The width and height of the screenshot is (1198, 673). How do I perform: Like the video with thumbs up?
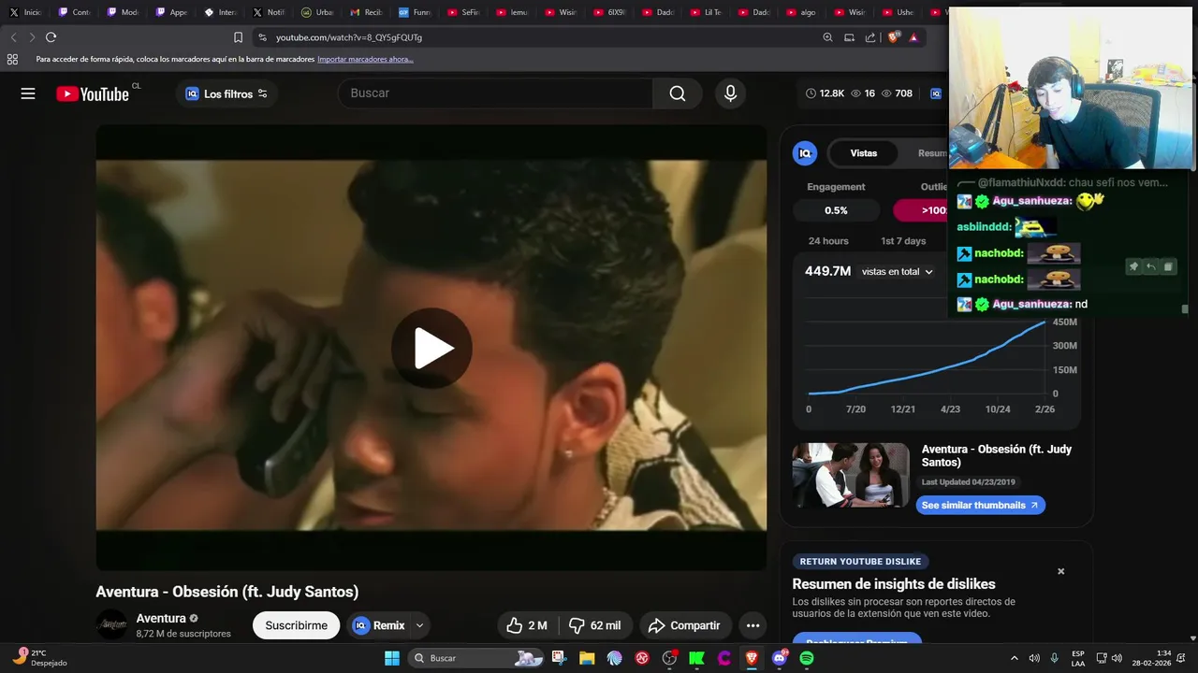[526, 625]
